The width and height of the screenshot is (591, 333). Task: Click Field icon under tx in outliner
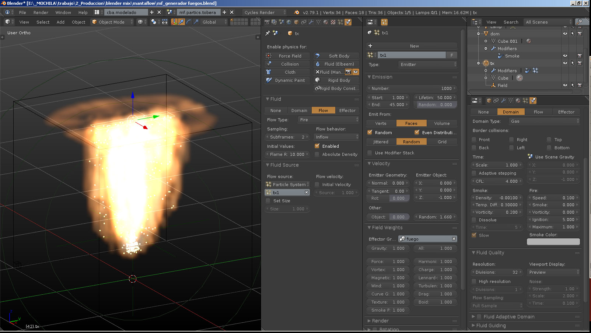click(493, 85)
